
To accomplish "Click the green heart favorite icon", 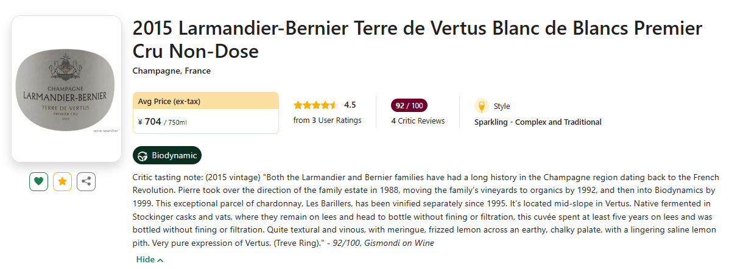I will pyautogui.click(x=38, y=181).
